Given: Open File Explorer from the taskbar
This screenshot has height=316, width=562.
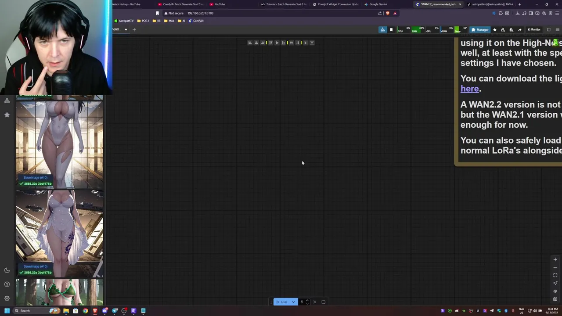Looking at the screenshot, I should (x=66, y=311).
